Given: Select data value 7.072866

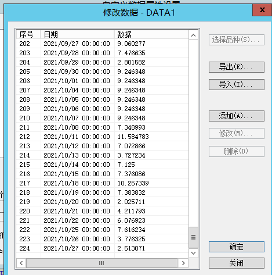Looking at the screenshot, I should coord(131,146).
